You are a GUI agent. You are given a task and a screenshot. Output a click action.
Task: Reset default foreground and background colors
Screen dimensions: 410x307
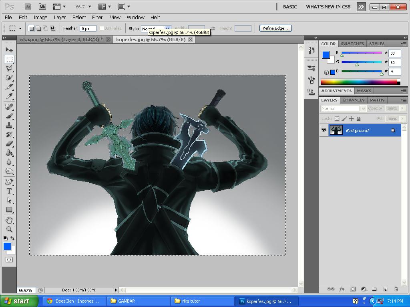point(6,238)
